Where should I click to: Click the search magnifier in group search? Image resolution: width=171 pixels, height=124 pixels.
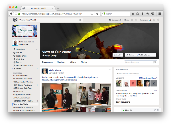pos(155,62)
